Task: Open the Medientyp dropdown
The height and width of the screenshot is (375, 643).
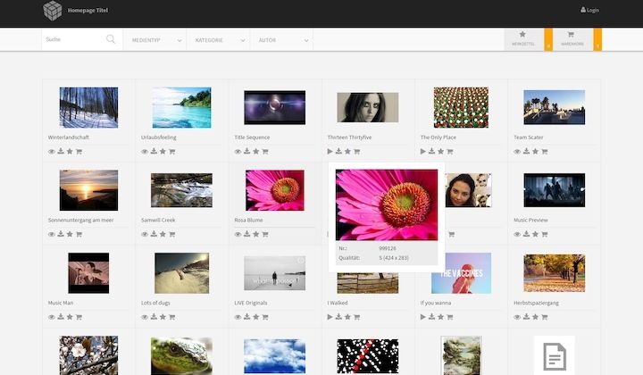Action: [155, 40]
